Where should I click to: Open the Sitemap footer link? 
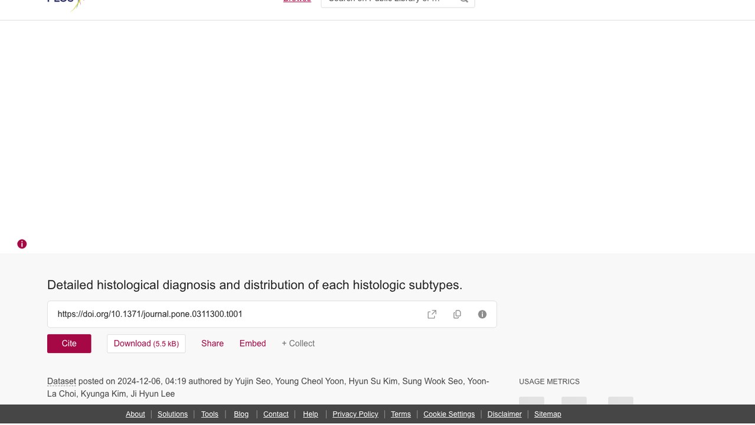coord(547,414)
